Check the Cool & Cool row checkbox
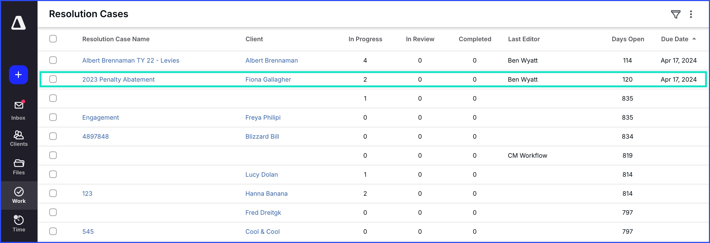Image resolution: width=710 pixels, height=243 pixels. point(53,231)
